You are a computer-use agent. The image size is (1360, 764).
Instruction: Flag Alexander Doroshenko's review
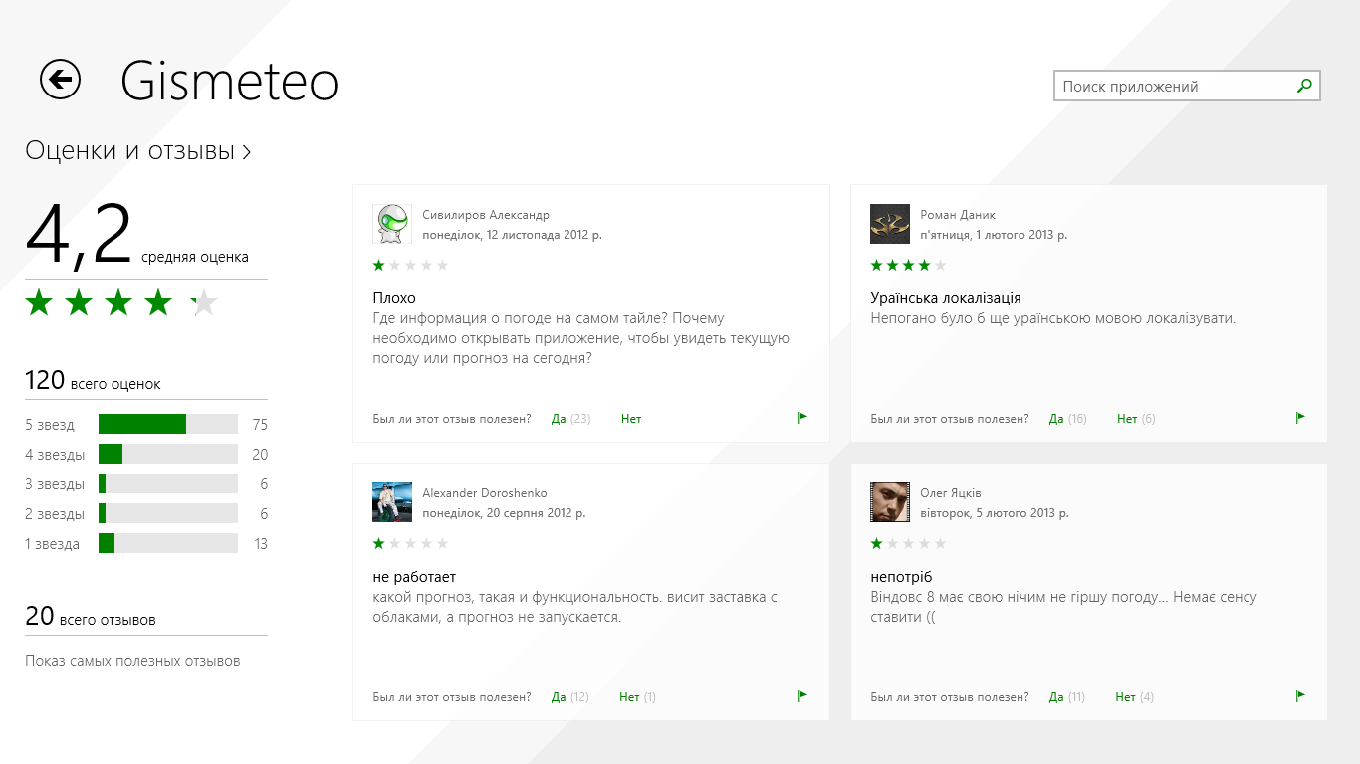click(802, 696)
